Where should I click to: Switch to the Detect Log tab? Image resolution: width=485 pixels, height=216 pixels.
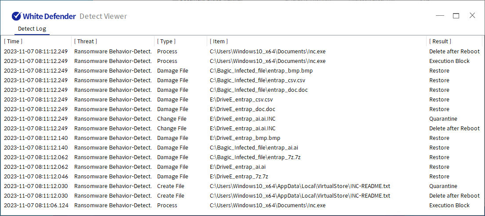coord(32,29)
